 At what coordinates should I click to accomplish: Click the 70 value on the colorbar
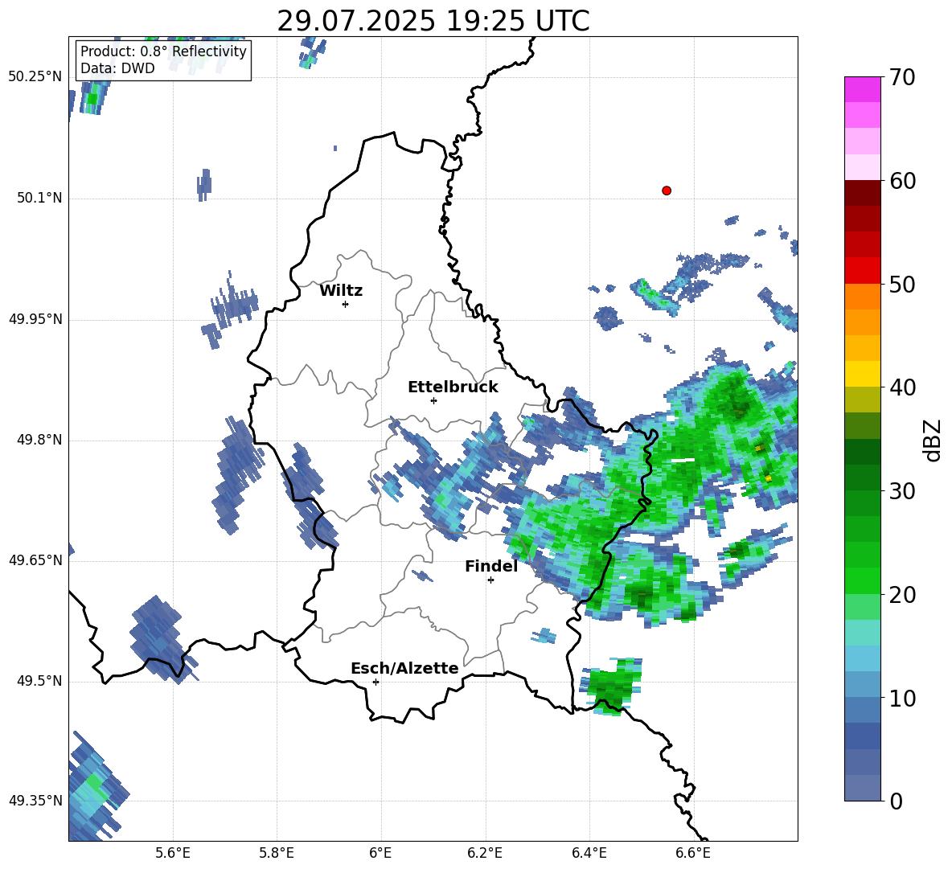pos(901,78)
